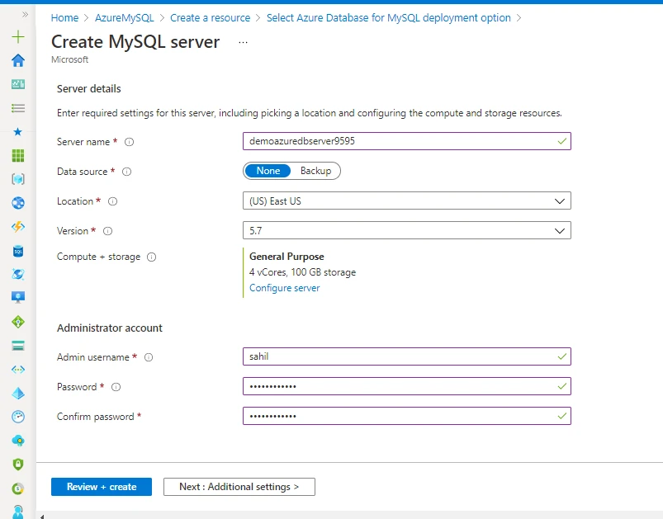The image size is (663, 519).
Task: Open the Dashboard icon
Action: point(17,83)
